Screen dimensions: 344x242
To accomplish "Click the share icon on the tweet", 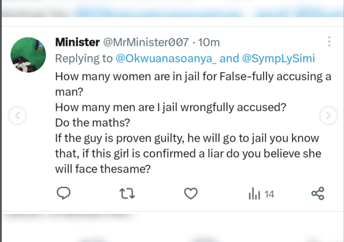I will [x=318, y=194].
